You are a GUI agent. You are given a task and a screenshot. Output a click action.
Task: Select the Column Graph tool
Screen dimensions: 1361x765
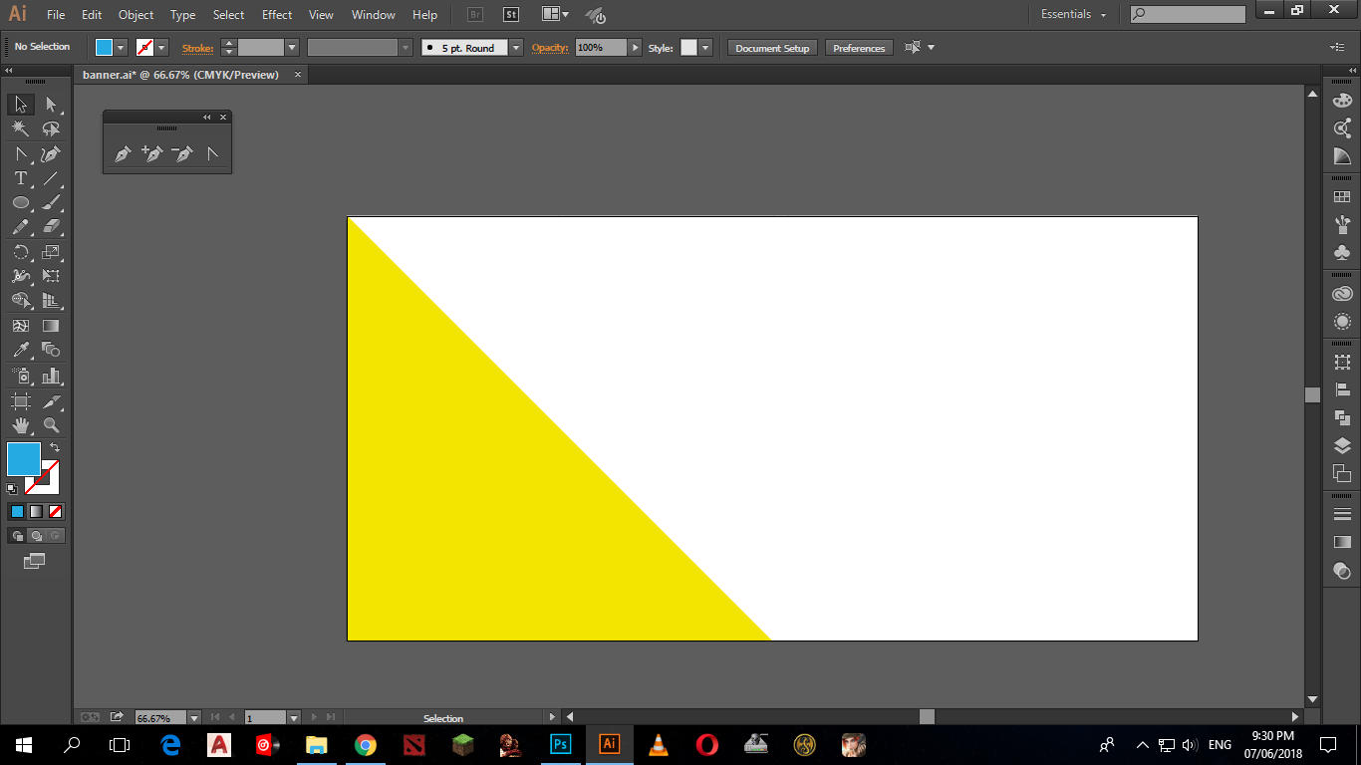point(51,376)
